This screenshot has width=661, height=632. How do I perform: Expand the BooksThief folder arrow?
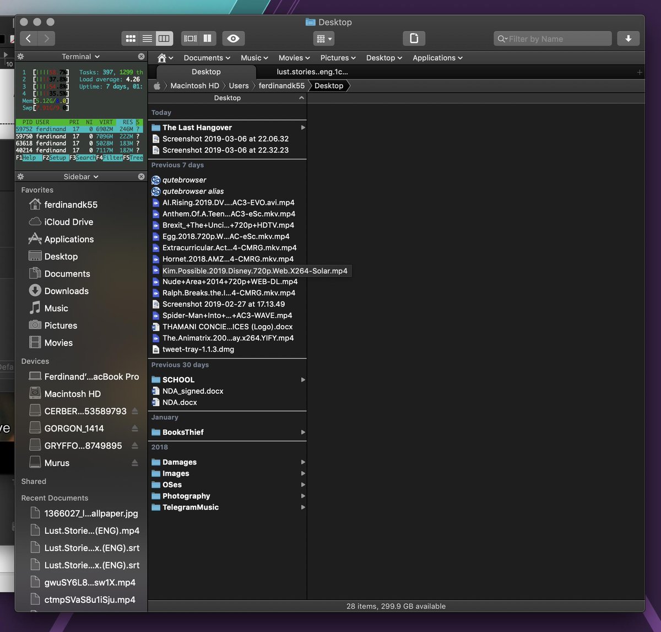[303, 432]
